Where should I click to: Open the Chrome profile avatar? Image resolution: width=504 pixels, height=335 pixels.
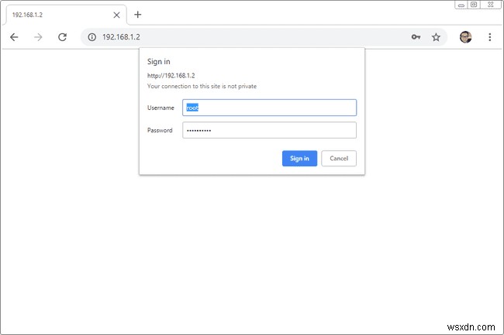click(x=465, y=37)
